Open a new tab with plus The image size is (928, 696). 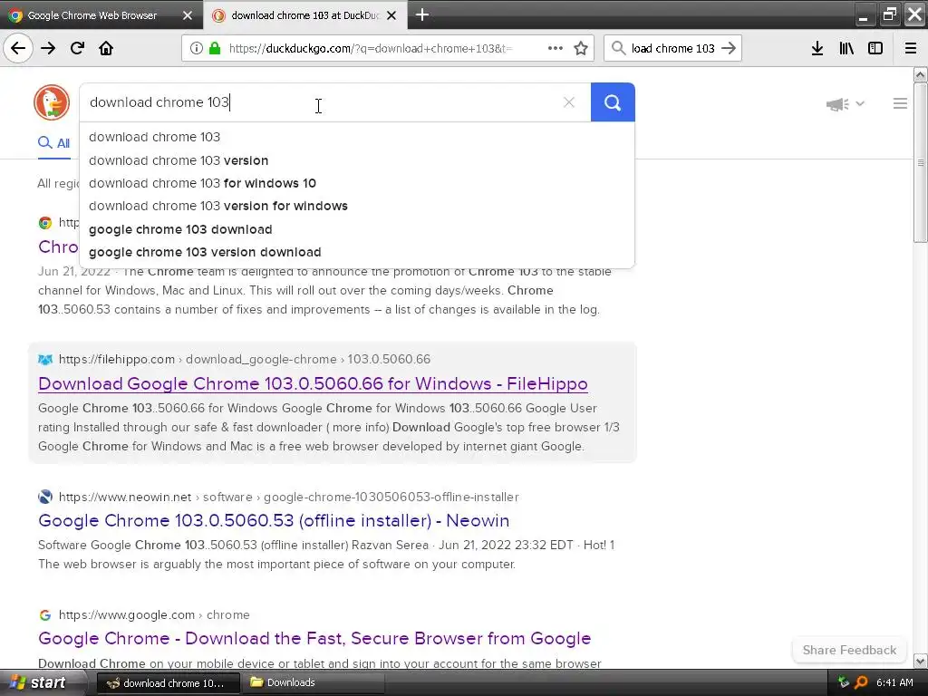tap(422, 14)
